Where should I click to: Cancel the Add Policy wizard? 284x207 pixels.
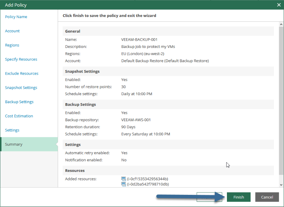point(267,197)
